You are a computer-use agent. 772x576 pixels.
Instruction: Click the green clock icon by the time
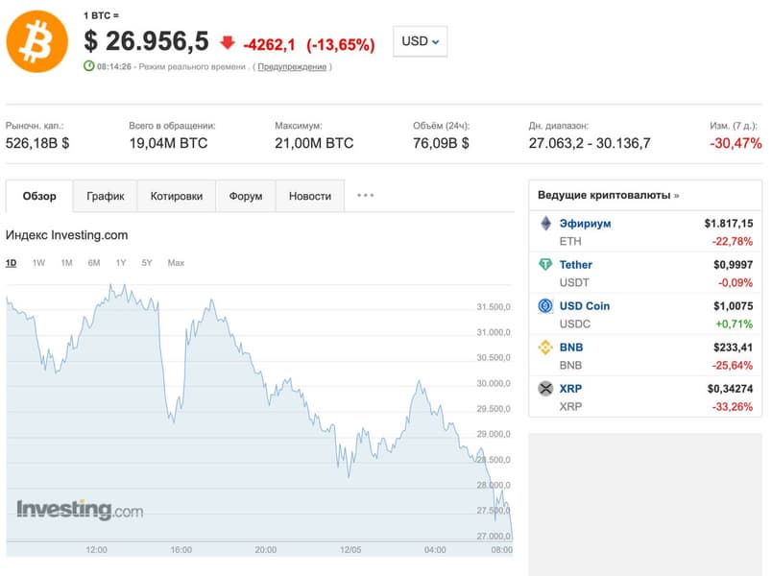click(88, 66)
